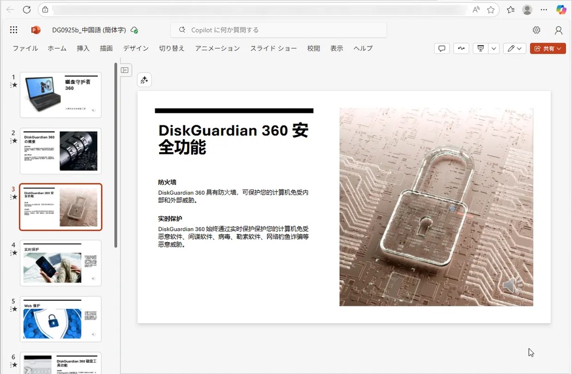This screenshot has height=374, width=572.
Task: Switch to the ホーム tab
Action: (57, 48)
